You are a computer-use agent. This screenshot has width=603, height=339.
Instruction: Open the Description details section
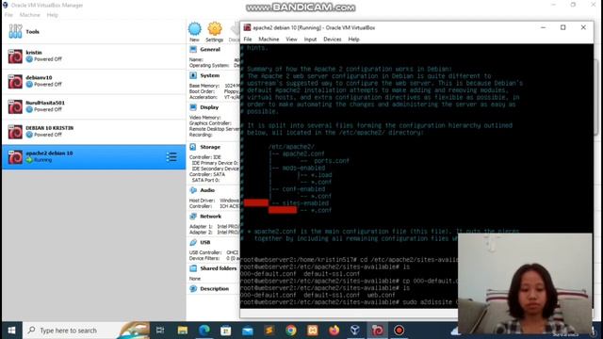[214, 289]
